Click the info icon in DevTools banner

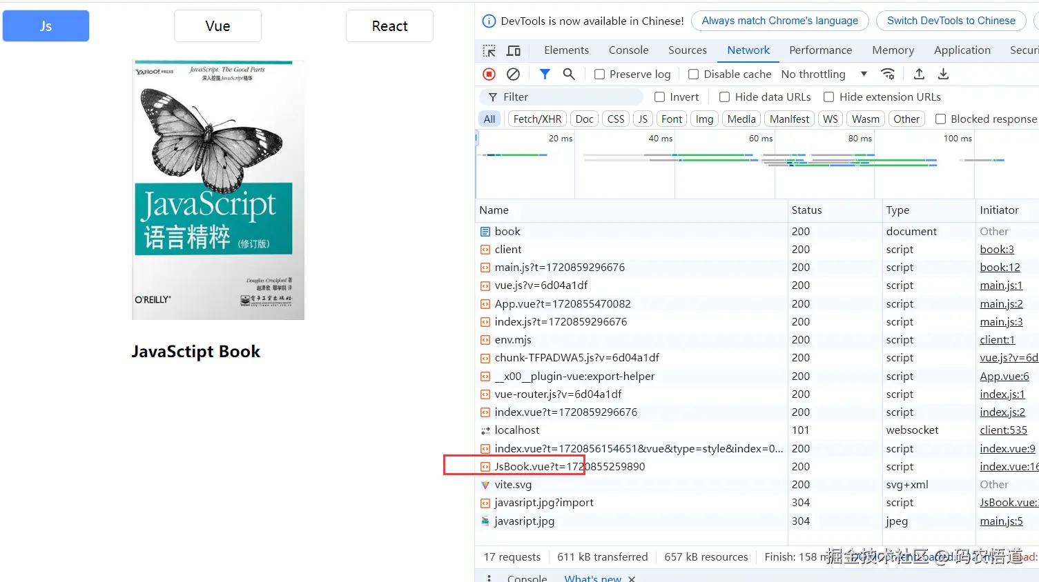489,21
